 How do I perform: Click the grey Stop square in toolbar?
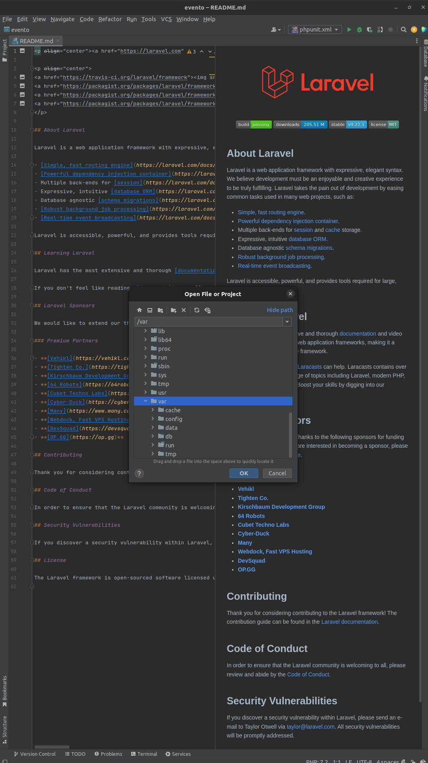pyautogui.click(x=391, y=30)
